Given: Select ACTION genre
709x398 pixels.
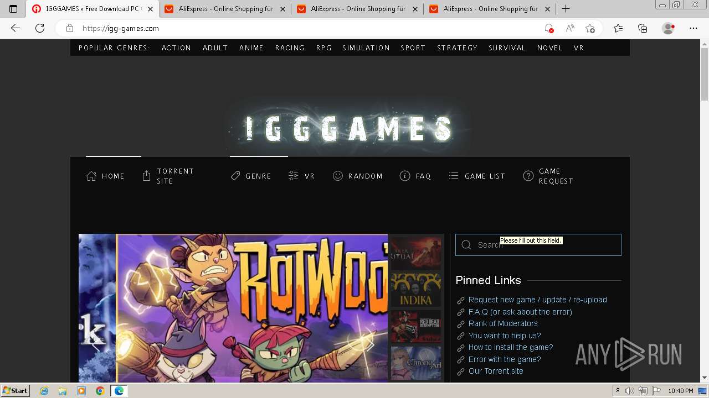Looking at the screenshot, I should (176, 48).
